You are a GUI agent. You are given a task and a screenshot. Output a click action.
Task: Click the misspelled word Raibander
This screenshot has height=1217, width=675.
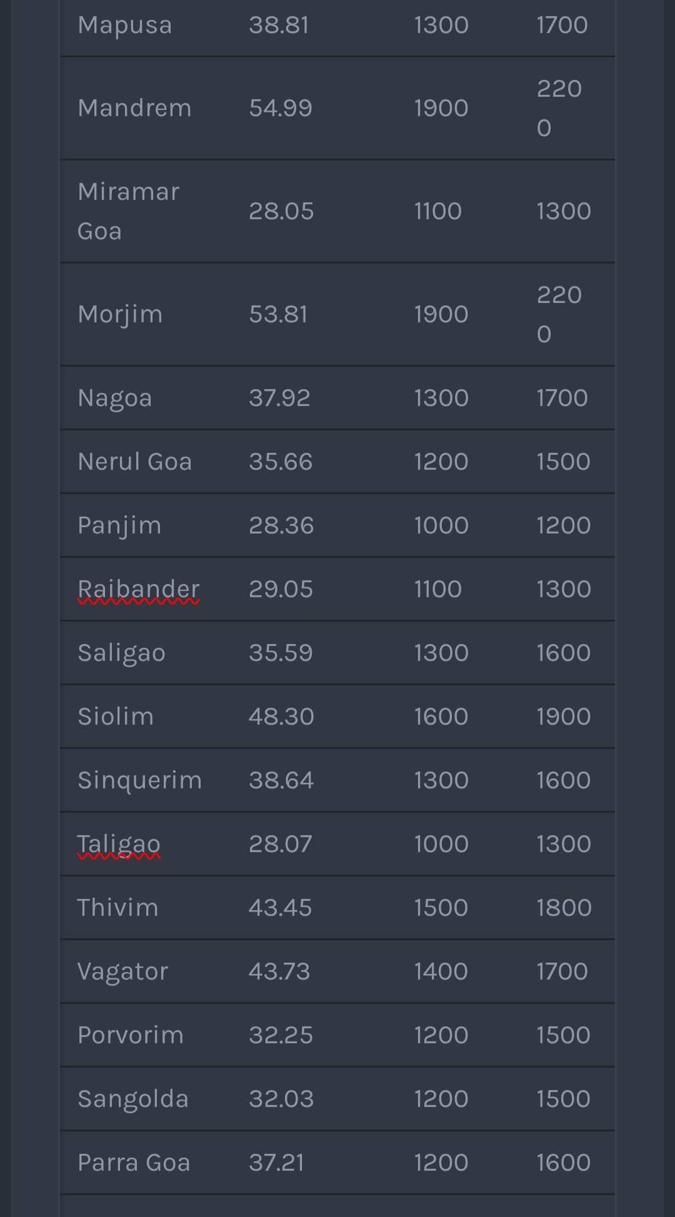138,589
